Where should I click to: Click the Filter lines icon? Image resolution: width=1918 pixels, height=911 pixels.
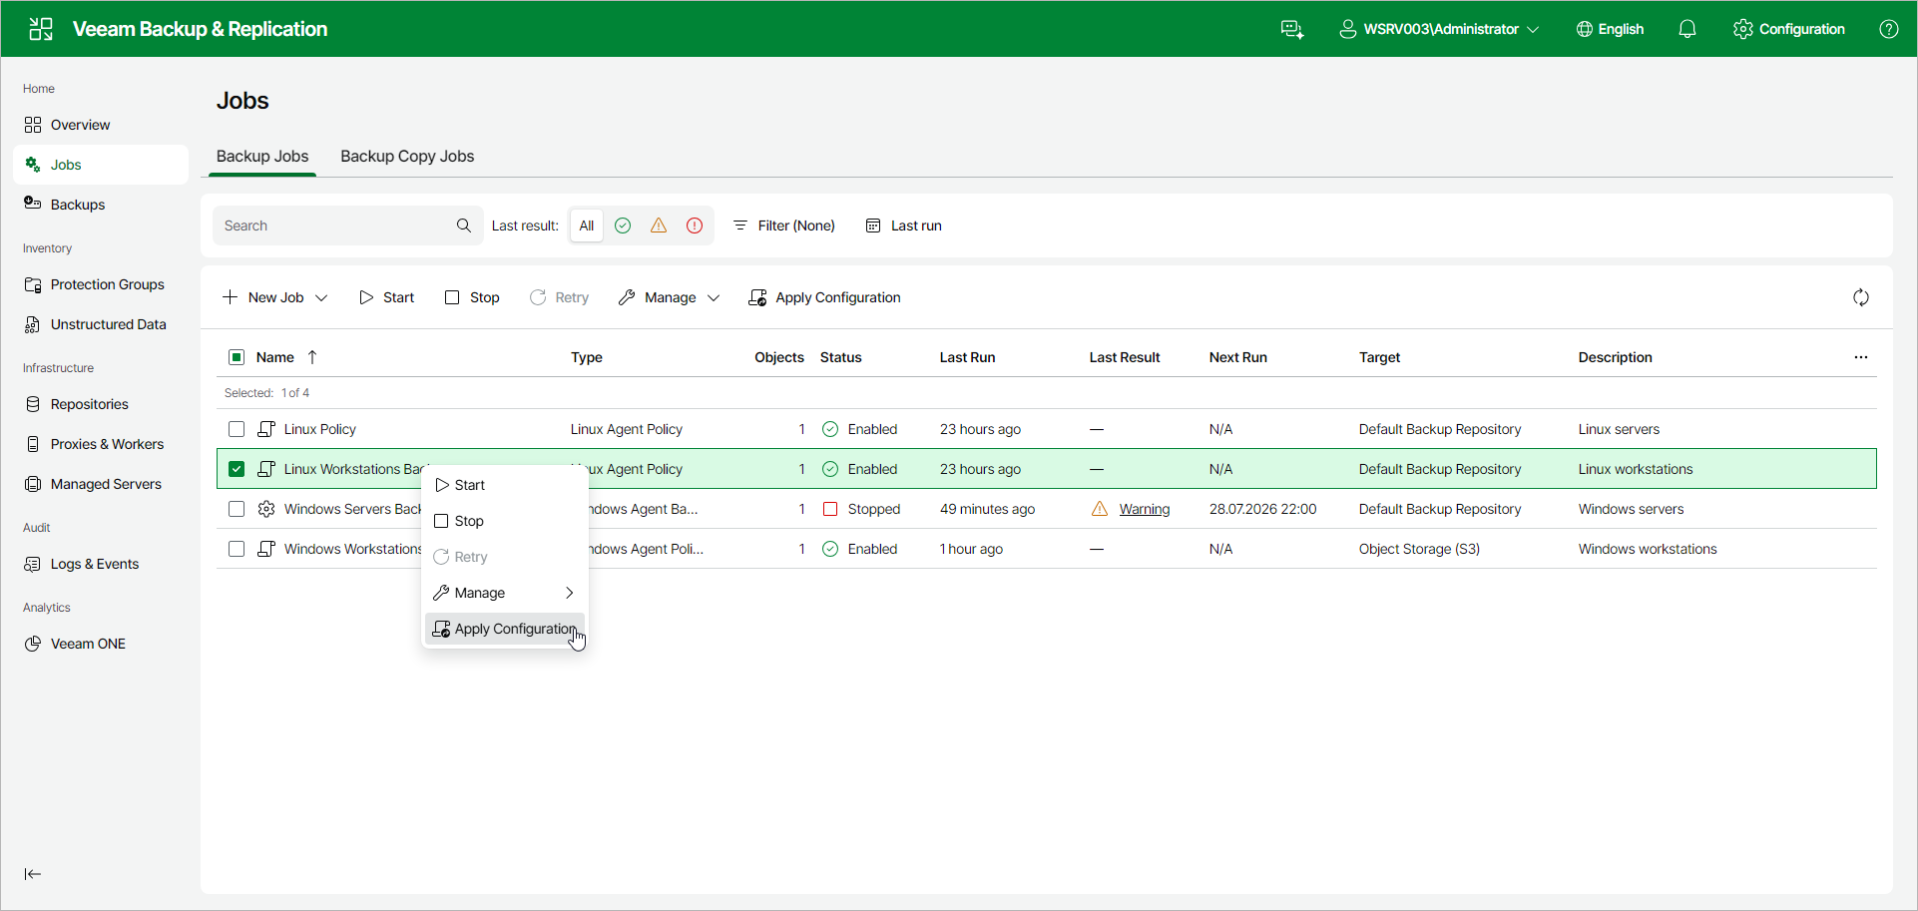pyautogui.click(x=740, y=226)
